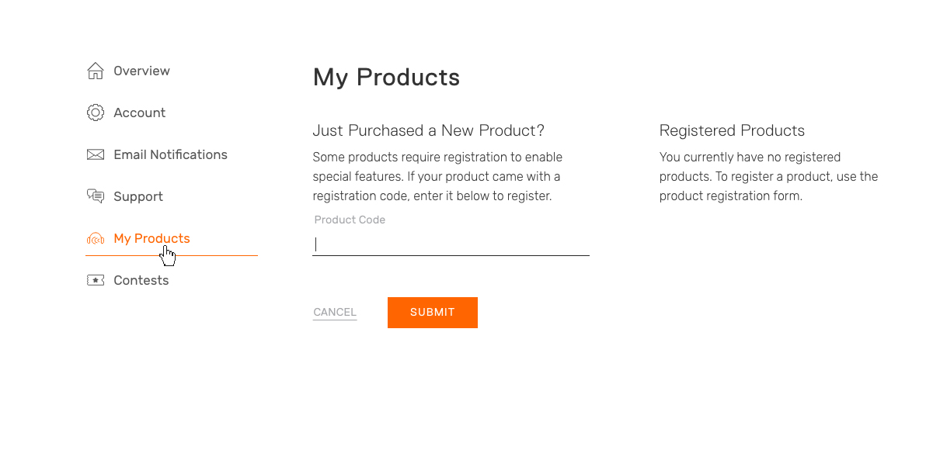933x450 pixels.
Task: Click the Product Code field label
Action: pyautogui.click(x=350, y=220)
